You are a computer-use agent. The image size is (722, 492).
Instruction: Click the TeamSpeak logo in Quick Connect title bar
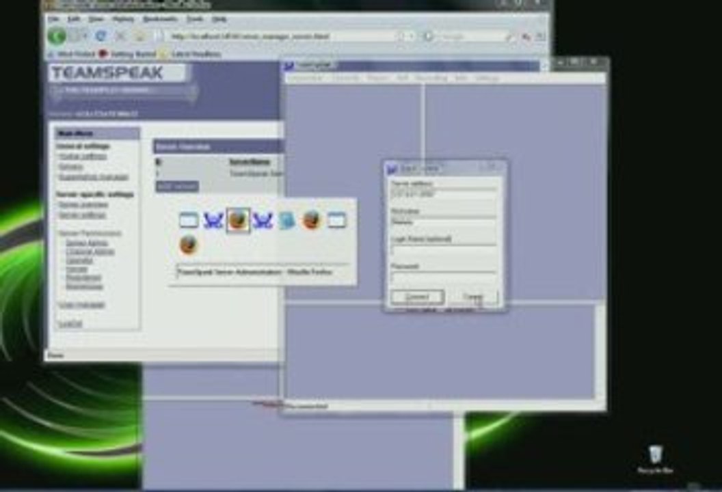tap(392, 169)
